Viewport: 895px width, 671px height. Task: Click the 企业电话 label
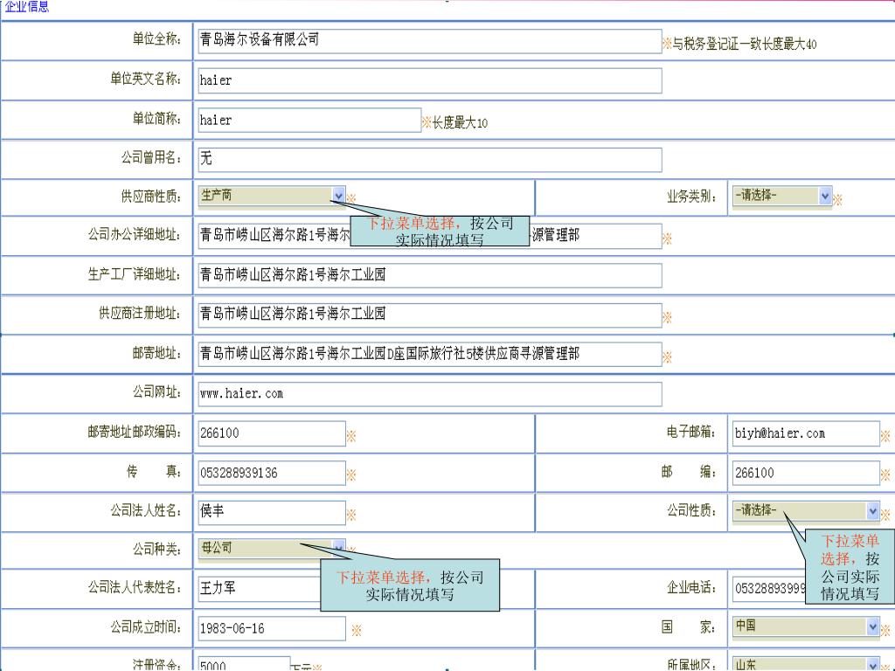pos(691,587)
